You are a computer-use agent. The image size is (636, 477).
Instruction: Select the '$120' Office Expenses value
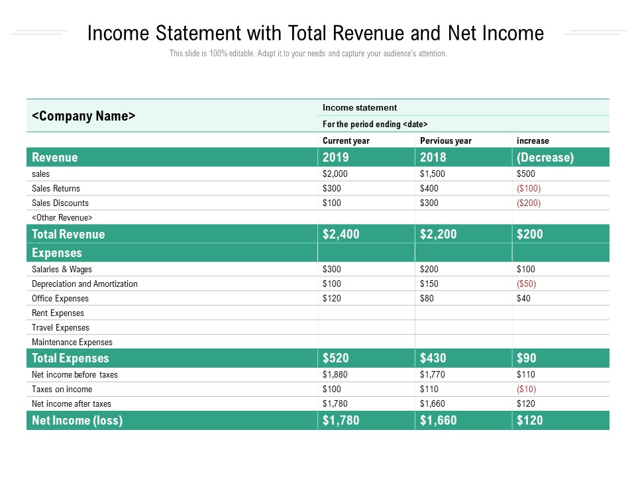point(331,298)
